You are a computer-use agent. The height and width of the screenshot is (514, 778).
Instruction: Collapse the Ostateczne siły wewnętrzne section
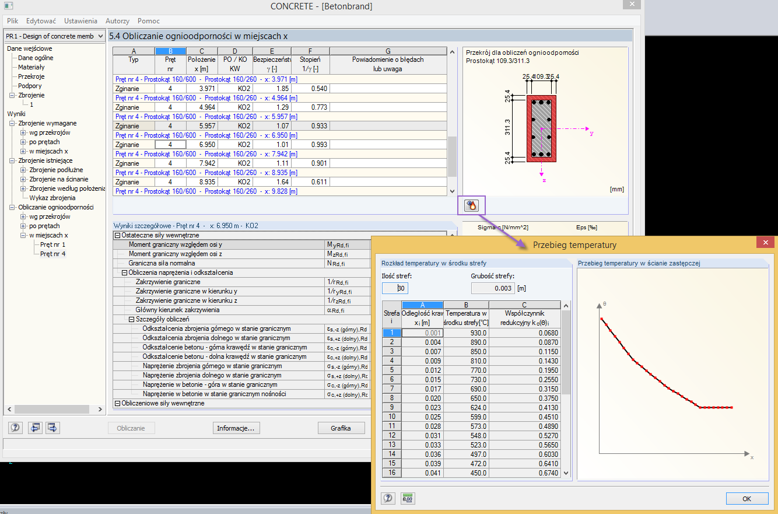pyautogui.click(x=117, y=235)
